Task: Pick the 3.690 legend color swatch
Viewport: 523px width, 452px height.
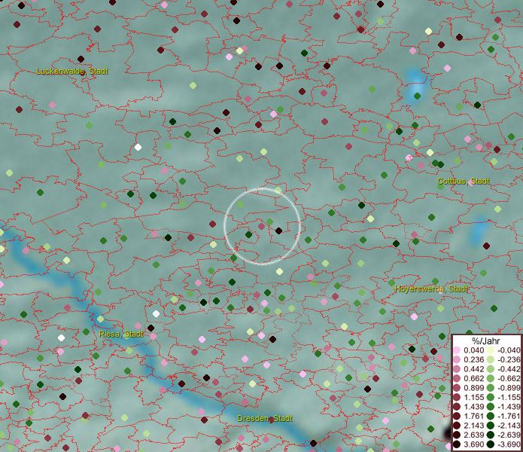Action: tap(457, 444)
